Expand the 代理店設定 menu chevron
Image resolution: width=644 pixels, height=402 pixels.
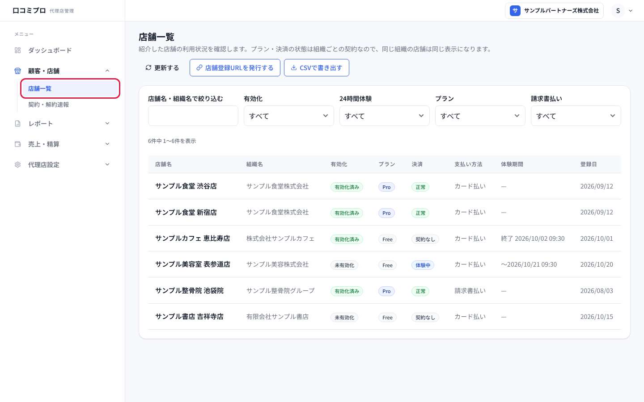[x=107, y=165]
